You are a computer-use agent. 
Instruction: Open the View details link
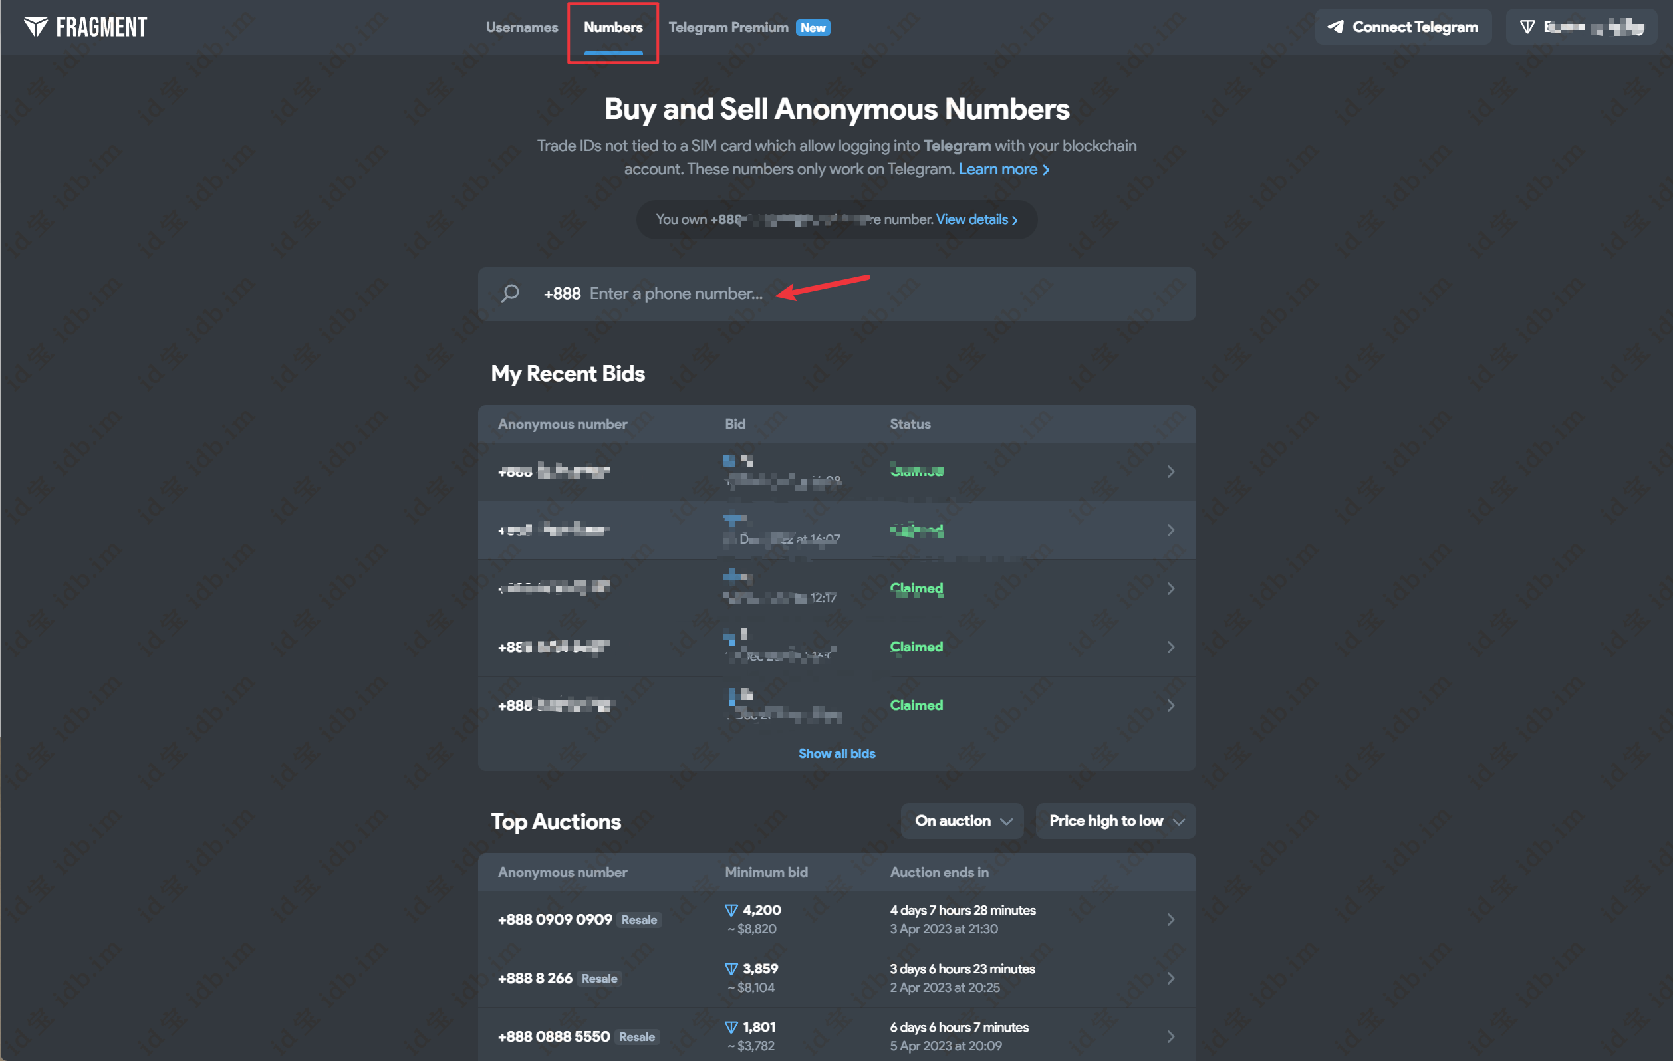click(977, 219)
